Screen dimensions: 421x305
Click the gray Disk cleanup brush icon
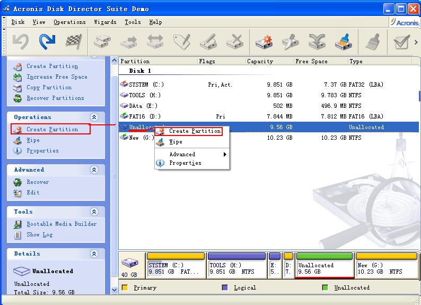coord(373,41)
